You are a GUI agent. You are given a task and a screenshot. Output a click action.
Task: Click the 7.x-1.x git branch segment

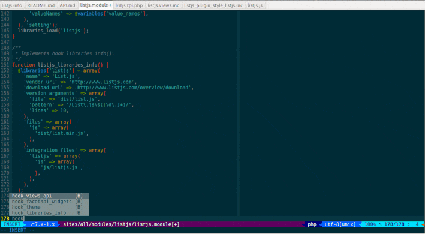42,224
